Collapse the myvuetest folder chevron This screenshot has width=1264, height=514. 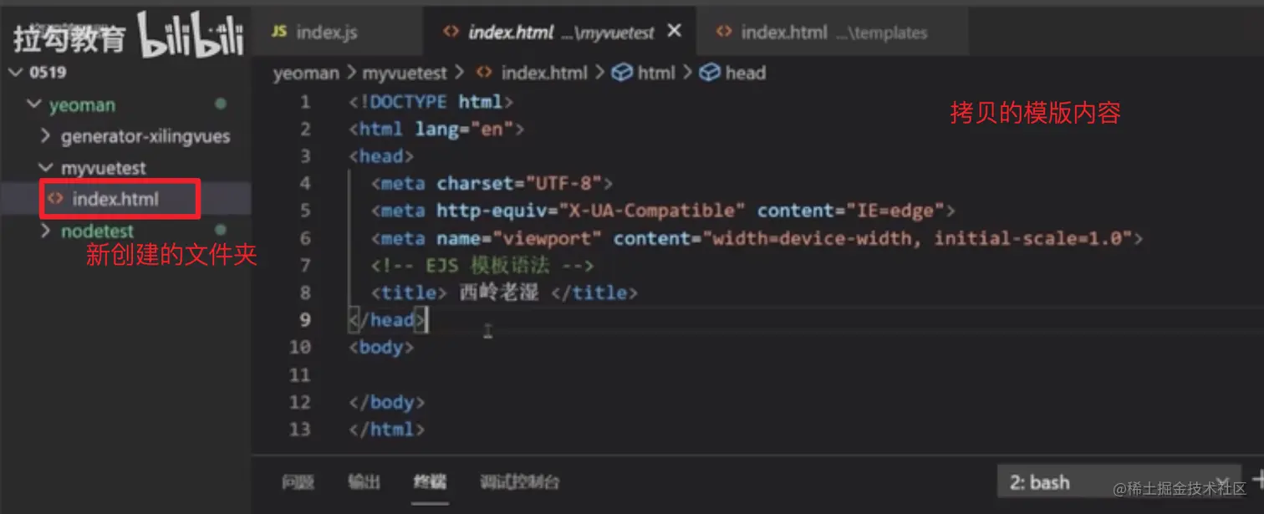(47, 168)
